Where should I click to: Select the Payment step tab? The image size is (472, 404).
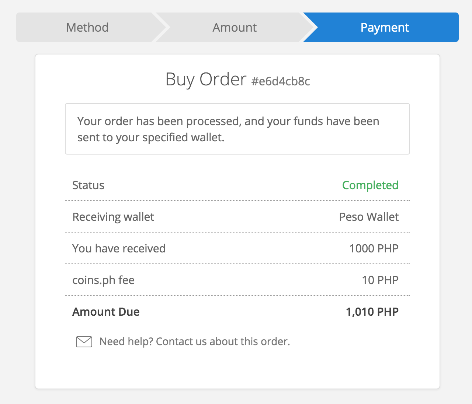click(x=385, y=28)
